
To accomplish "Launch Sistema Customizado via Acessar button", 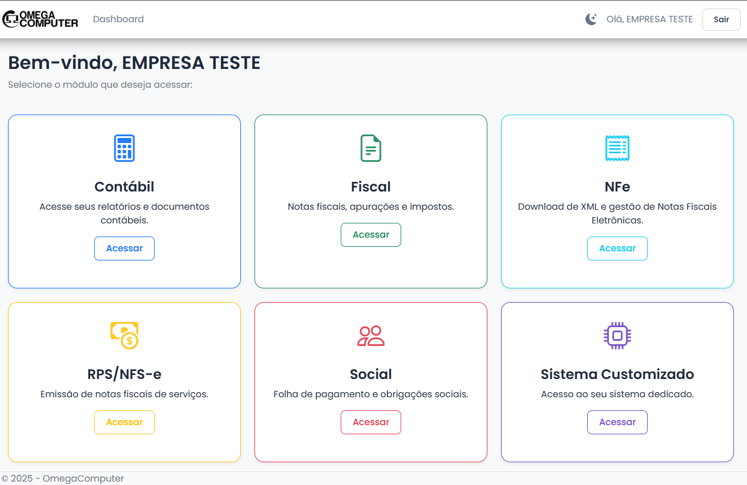I will pos(617,422).
